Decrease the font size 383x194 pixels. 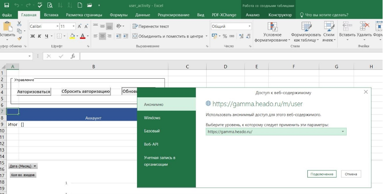[86, 26]
